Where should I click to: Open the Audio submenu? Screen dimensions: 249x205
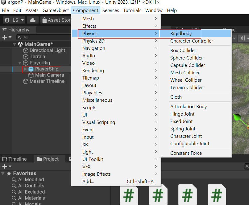[116, 56]
